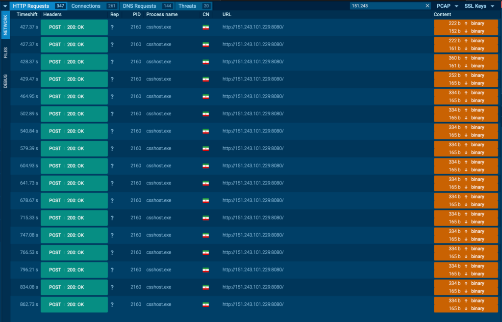Screen dimensions: 502x322
Task: Collapse the network panel with the top-left arrow
Action: [x=5, y=6]
